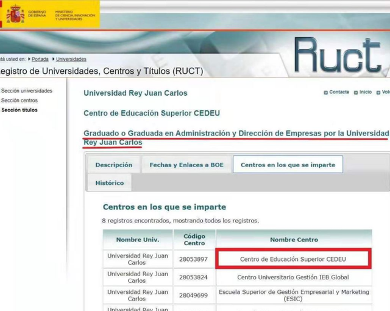Switch to the Fechas y Enlaces a BOE tab

coord(186,165)
